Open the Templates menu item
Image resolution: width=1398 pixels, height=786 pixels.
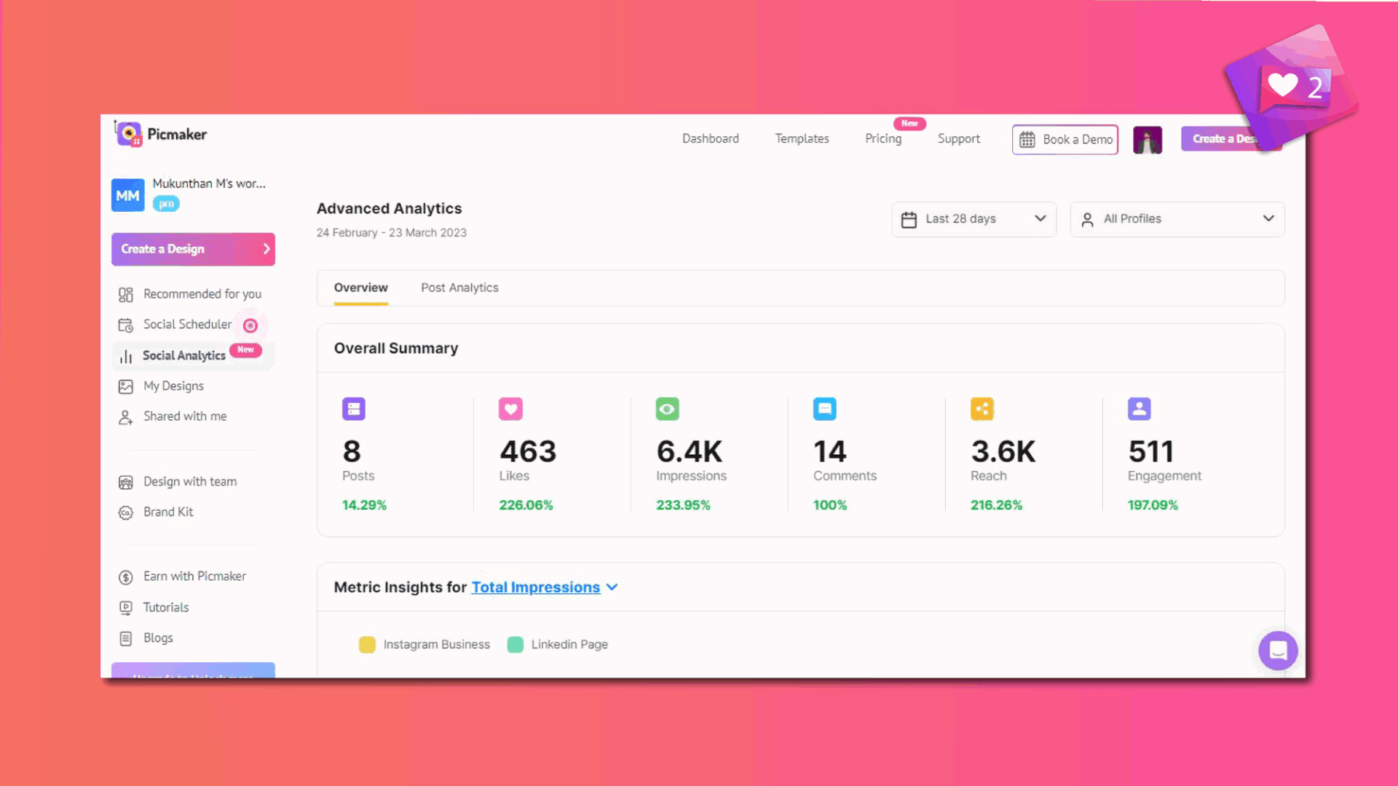(x=802, y=139)
